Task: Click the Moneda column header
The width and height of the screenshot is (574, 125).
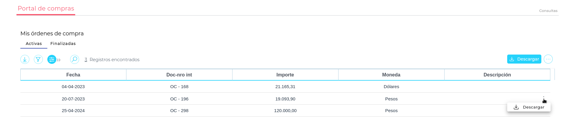Action: [x=391, y=75]
